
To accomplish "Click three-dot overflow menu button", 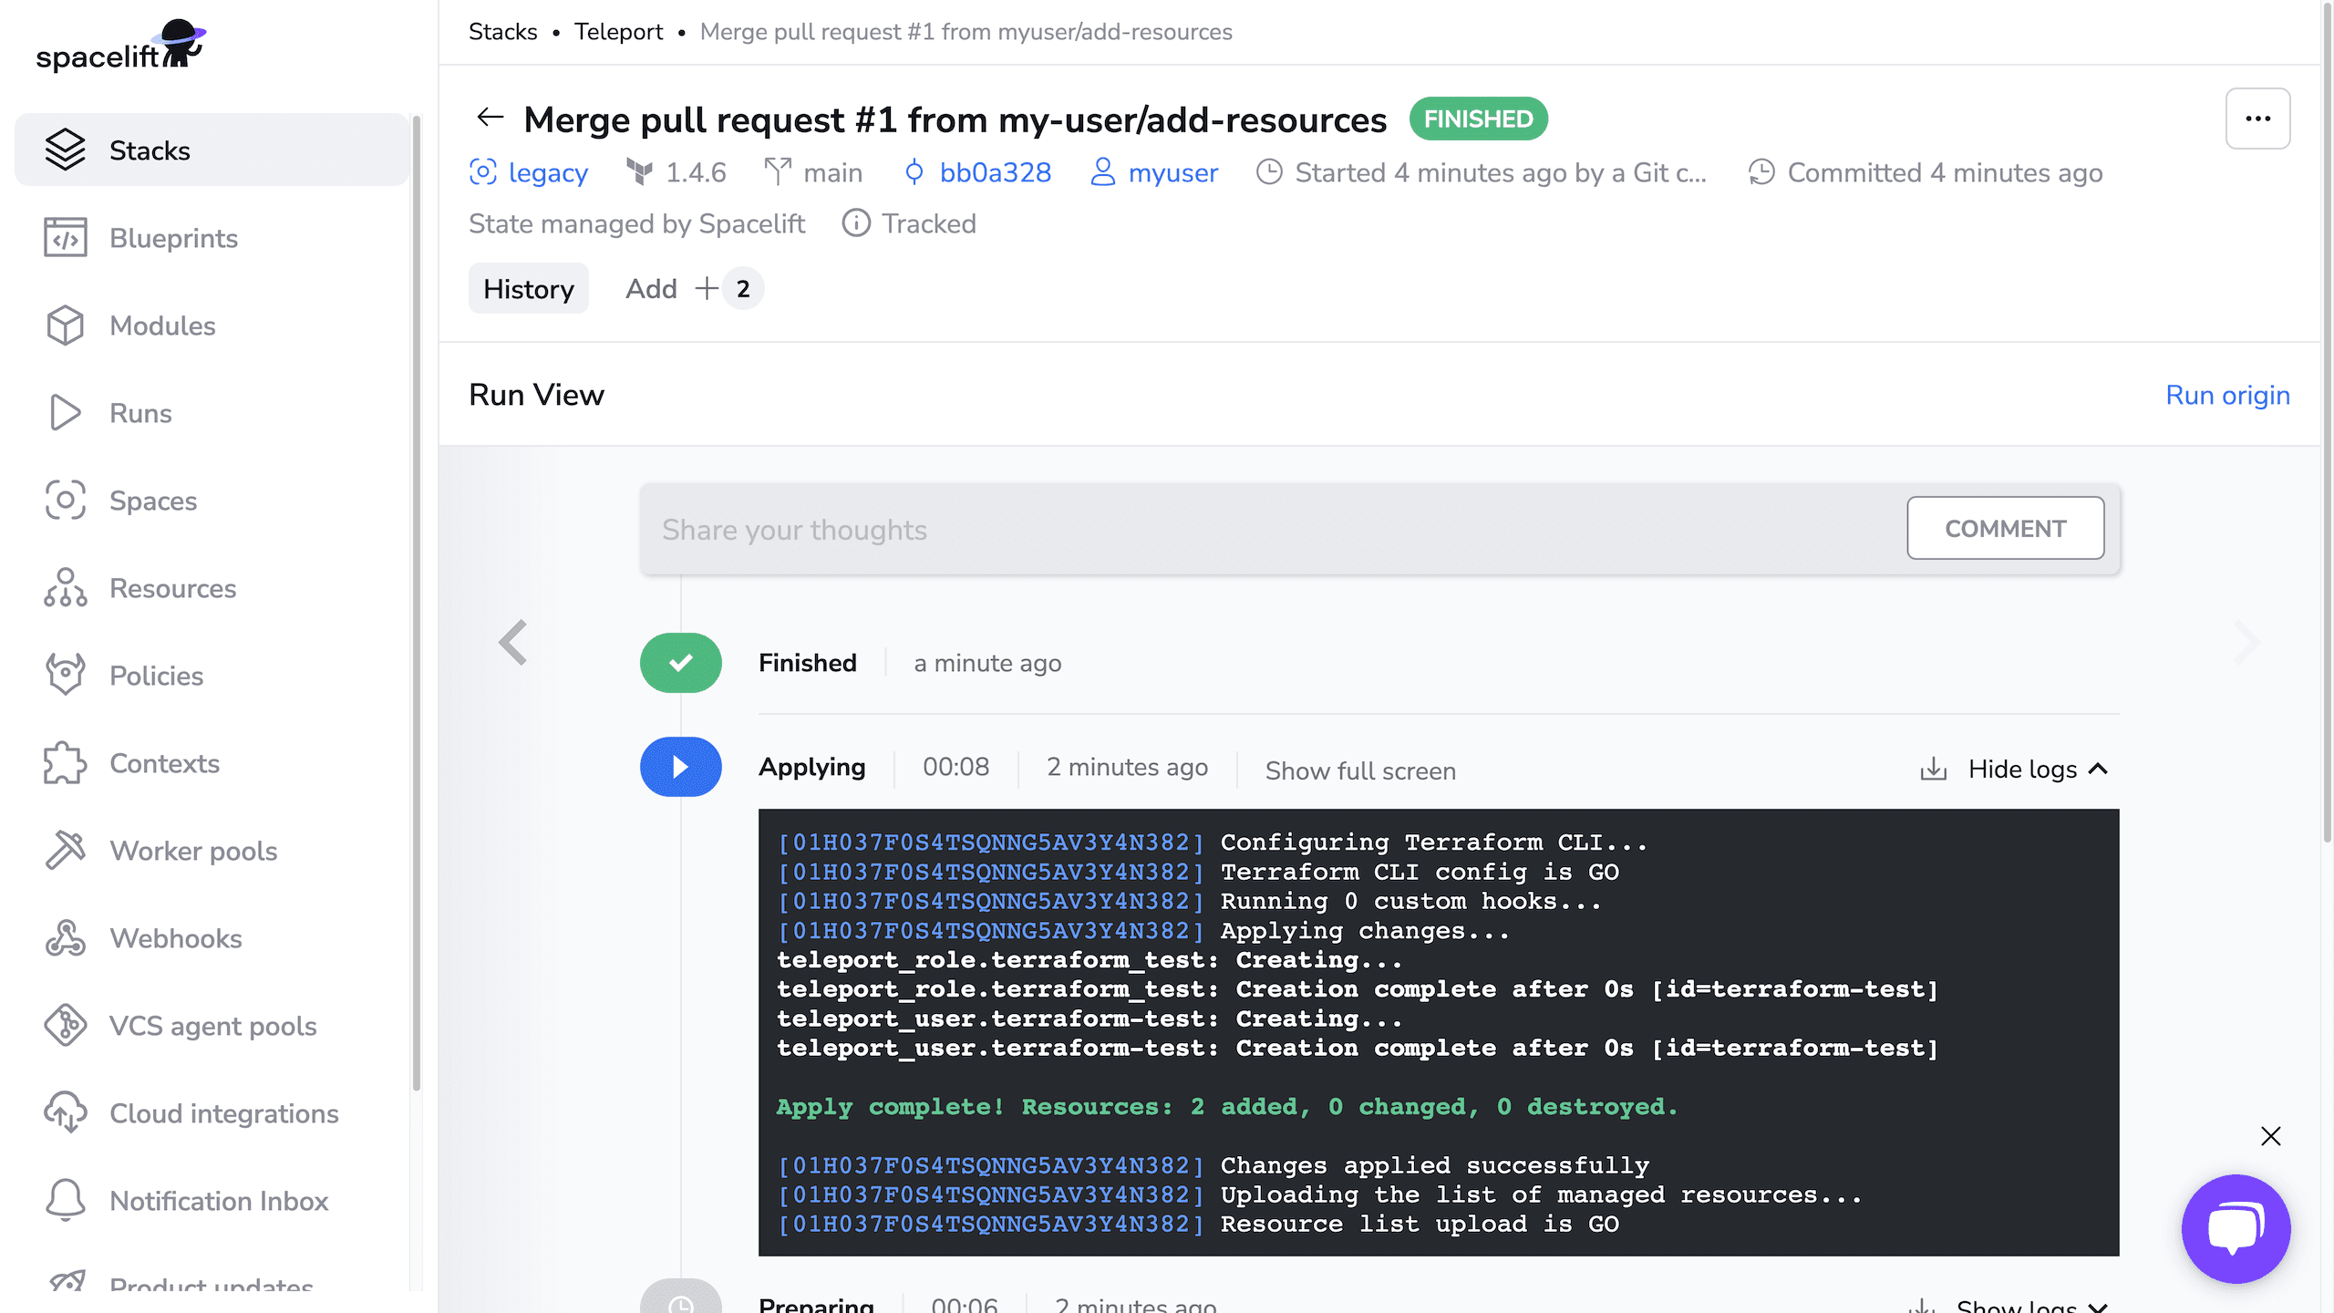I will click(2258, 119).
